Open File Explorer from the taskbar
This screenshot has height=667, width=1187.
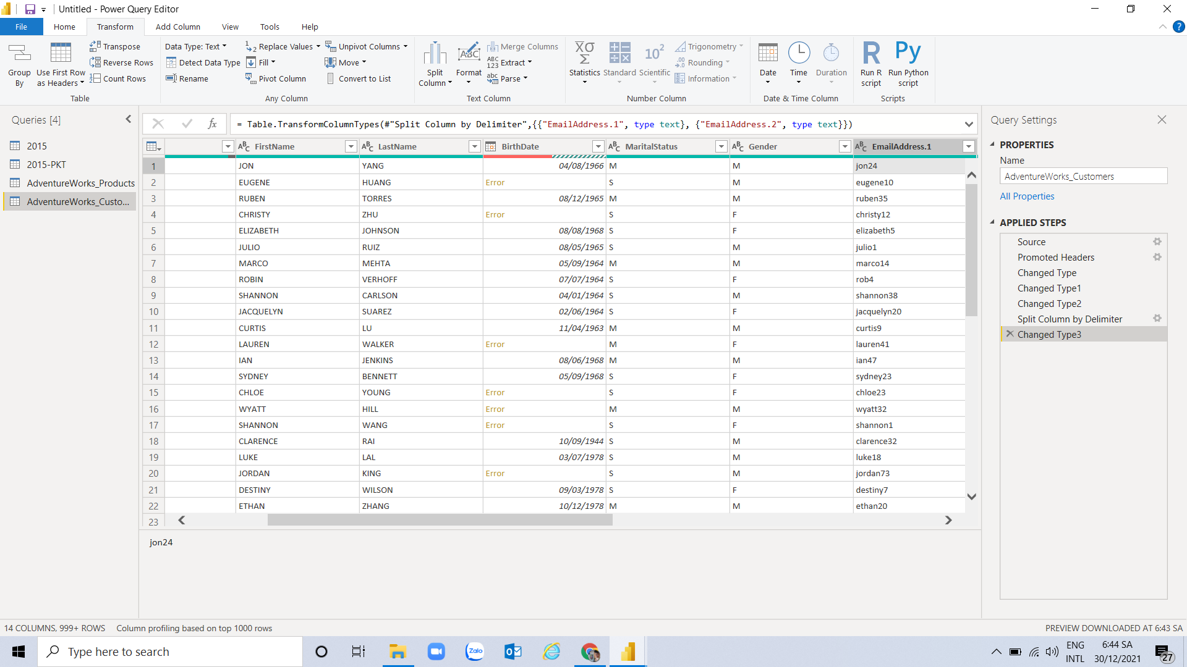pos(397,652)
